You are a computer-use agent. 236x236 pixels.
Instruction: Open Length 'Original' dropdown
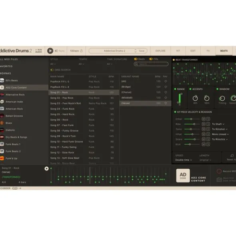point(205,160)
